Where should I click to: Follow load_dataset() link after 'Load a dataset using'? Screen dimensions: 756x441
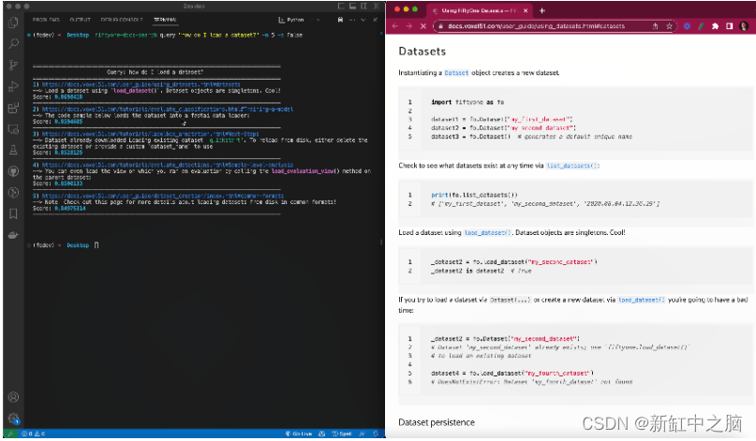[487, 232]
